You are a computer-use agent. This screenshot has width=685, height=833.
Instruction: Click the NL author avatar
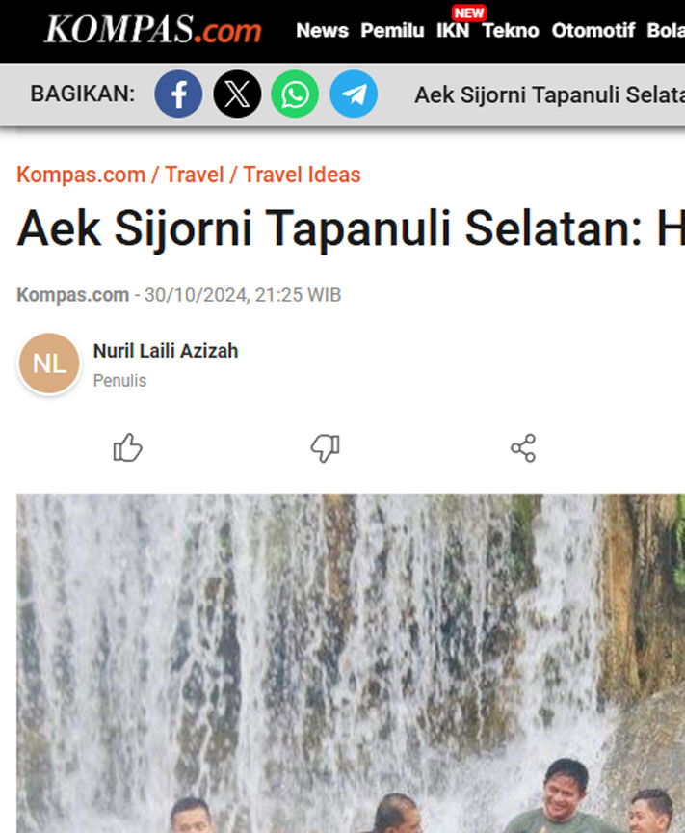49,363
